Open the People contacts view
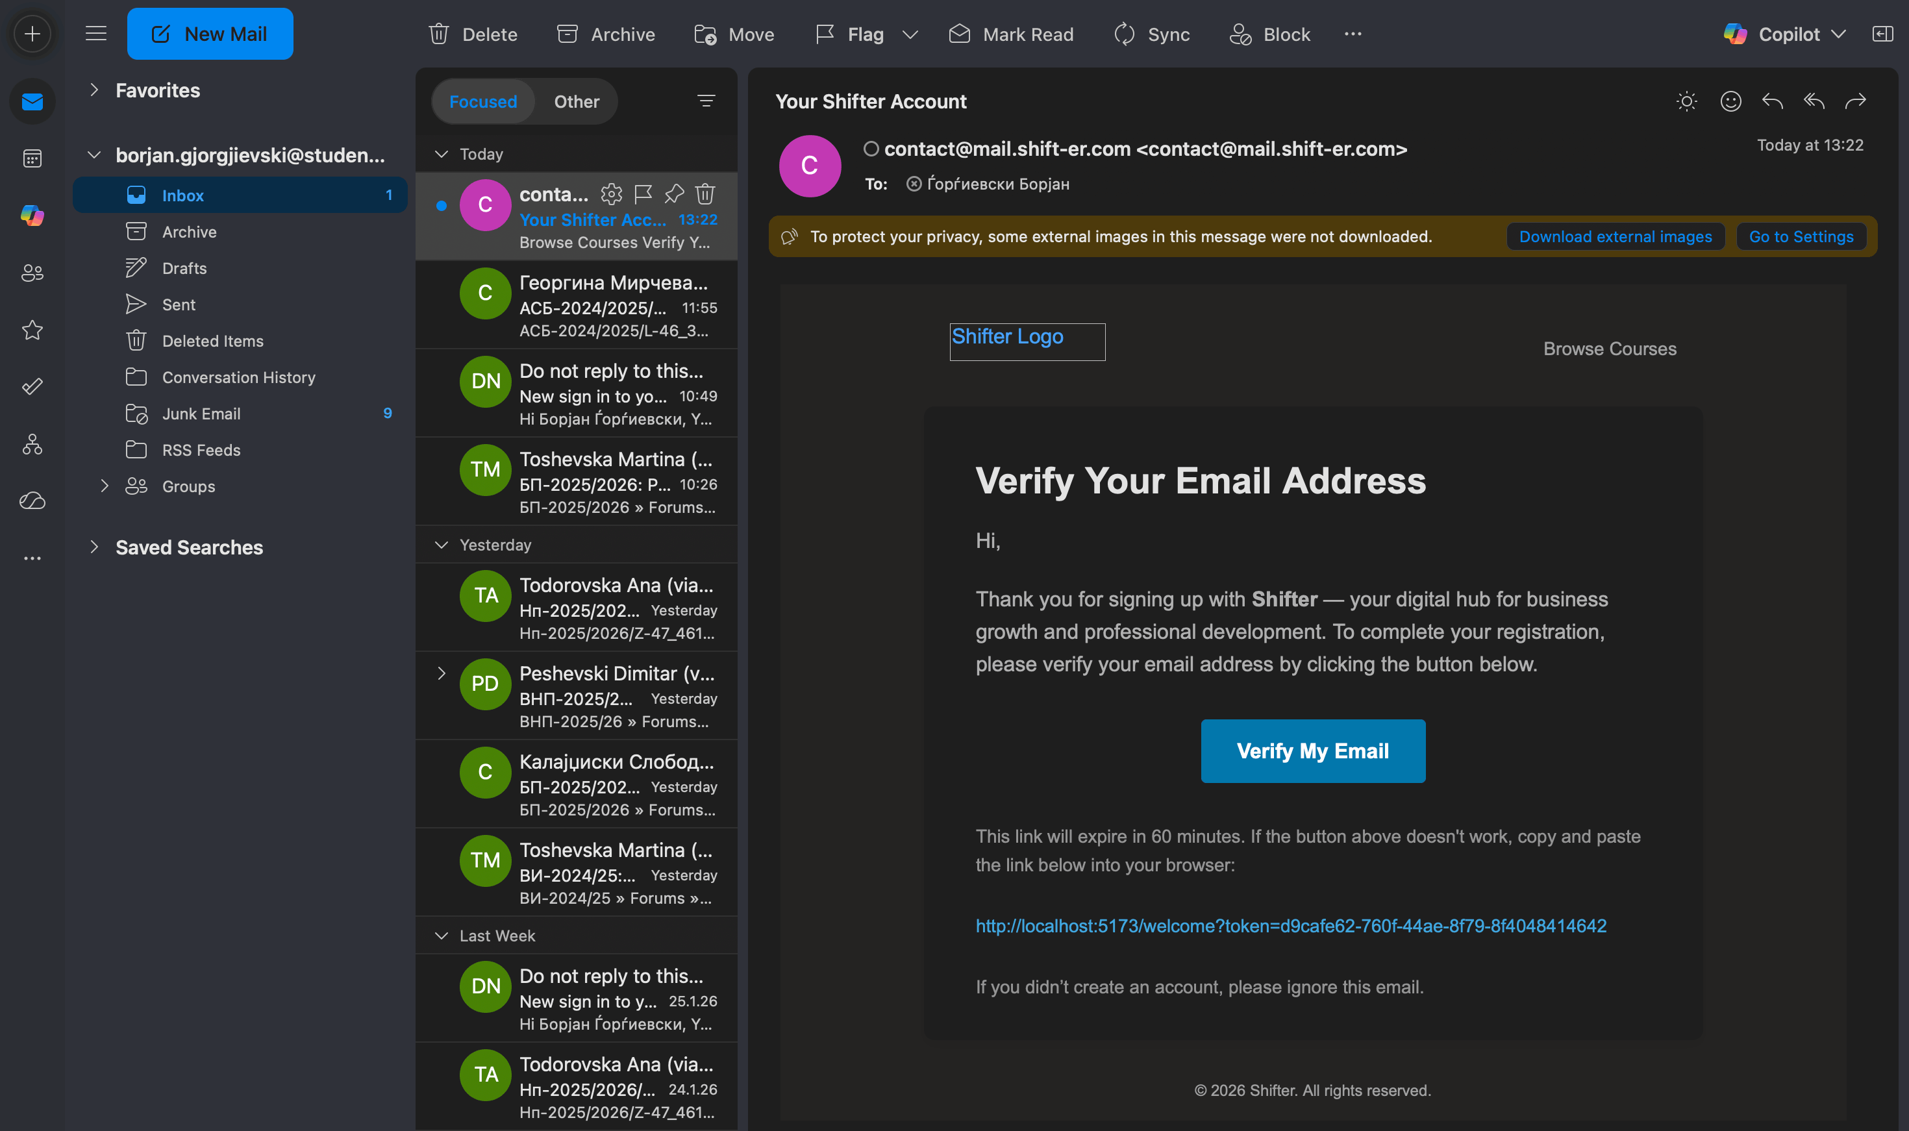This screenshot has width=1909, height=1131. [x=32, y=273]
